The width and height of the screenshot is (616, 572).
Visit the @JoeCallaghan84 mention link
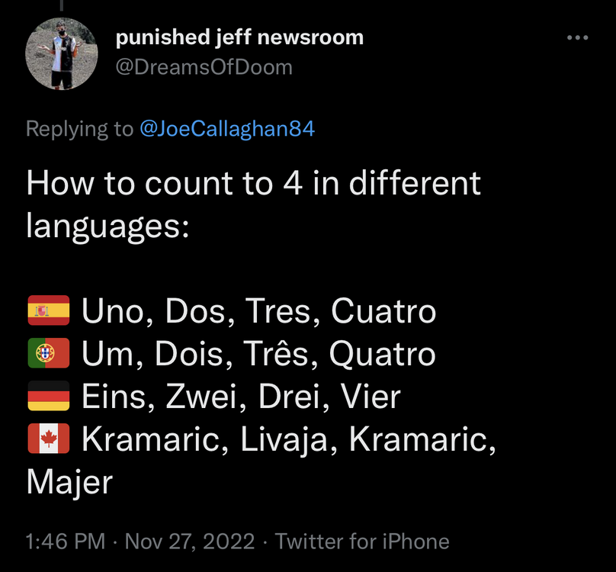pos(227,128)
